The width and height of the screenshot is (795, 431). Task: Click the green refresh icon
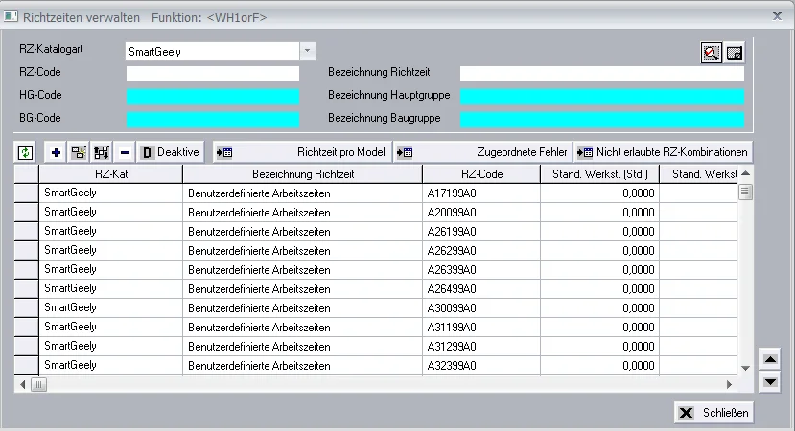pyautogui.click(x=25, y=152)
